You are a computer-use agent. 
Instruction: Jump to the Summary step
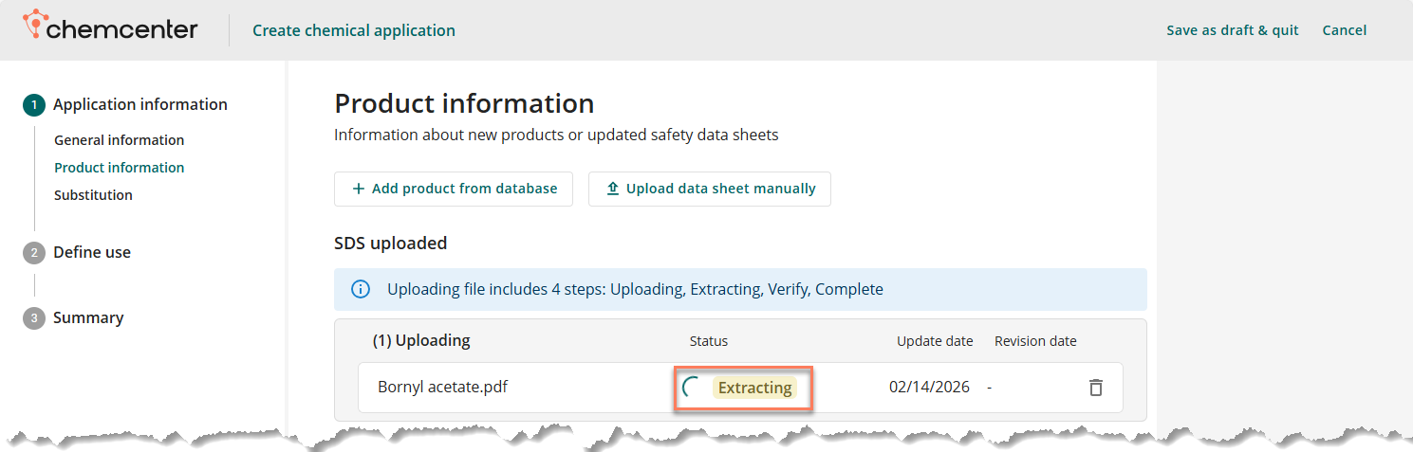(x=88, y=318)
